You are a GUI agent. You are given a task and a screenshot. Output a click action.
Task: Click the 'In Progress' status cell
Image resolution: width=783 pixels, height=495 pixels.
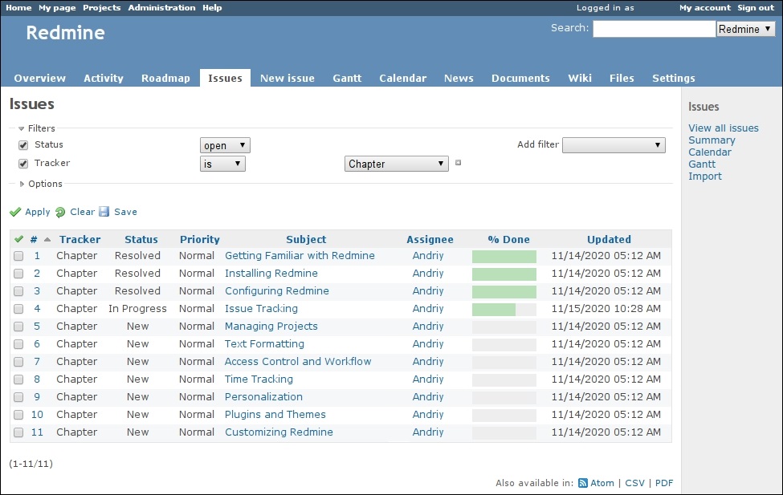pos(137,309)
